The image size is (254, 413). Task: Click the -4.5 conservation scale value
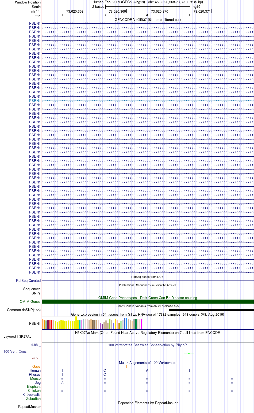35,358
